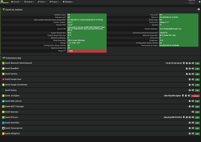Open cogs icon on Santé Google Cast row
Screen dimensions: 201x142
pos(193,79)
